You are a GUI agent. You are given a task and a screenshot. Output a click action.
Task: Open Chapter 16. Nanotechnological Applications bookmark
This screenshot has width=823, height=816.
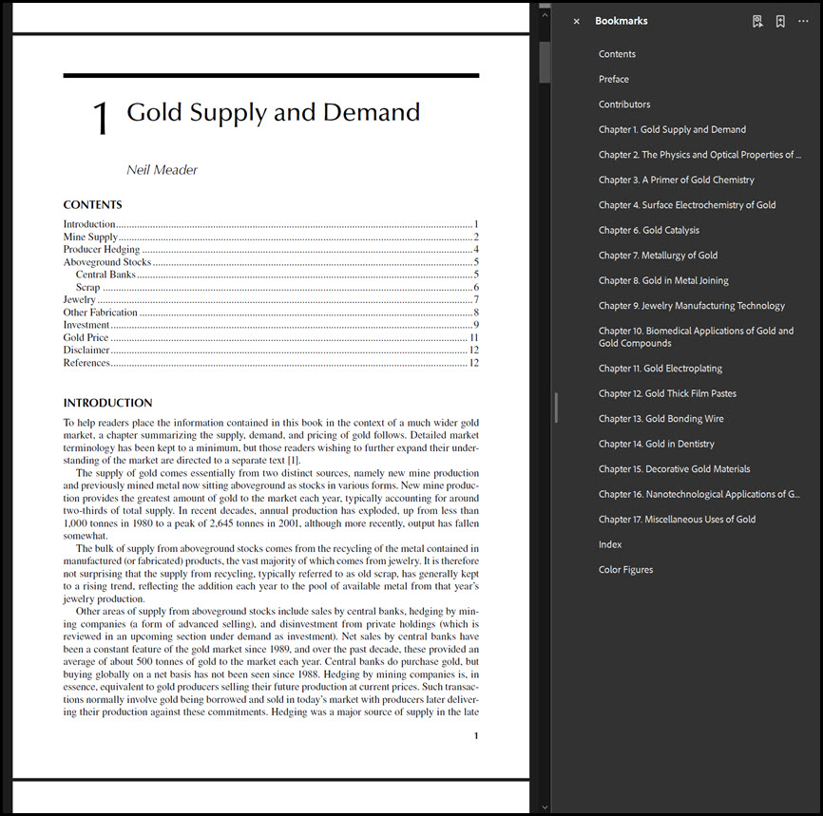pos(699,494)
